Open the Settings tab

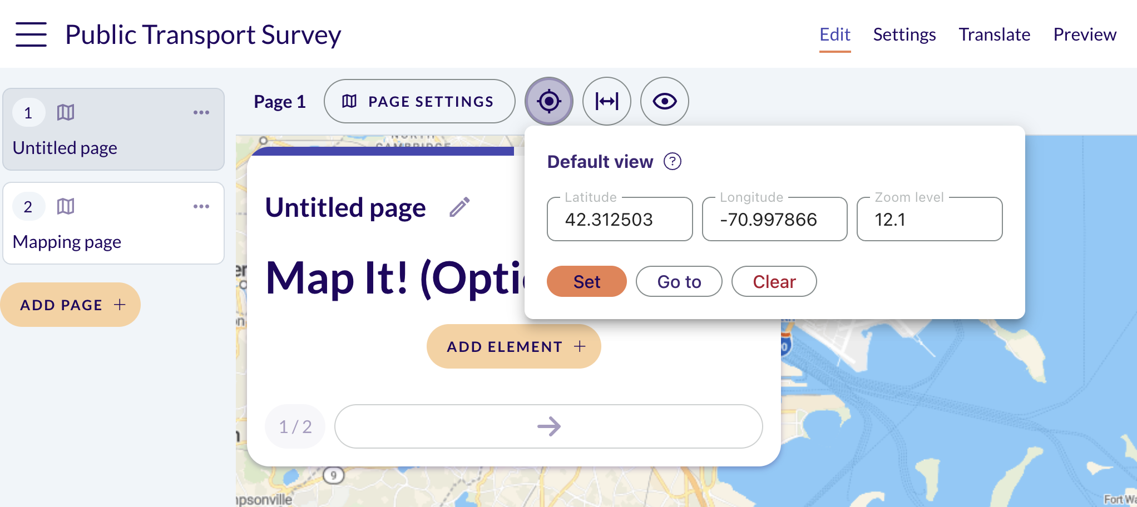click(904, 34)
